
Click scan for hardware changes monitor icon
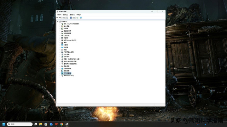[81, 18]
